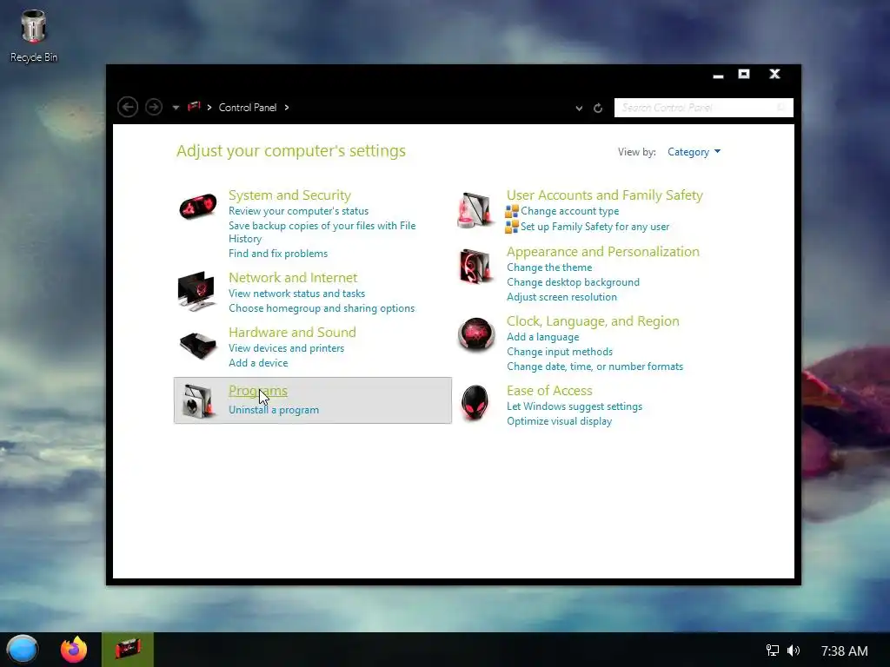Click Add a device link
Screen dimensions: 890x667
click(x=258, y=363)
